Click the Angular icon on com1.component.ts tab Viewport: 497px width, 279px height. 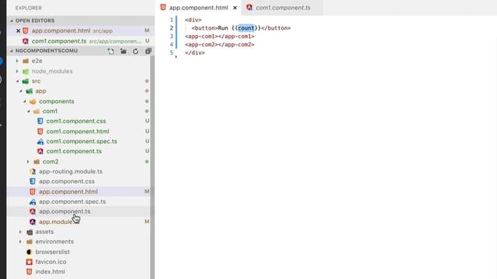click(x=249, y=7)
